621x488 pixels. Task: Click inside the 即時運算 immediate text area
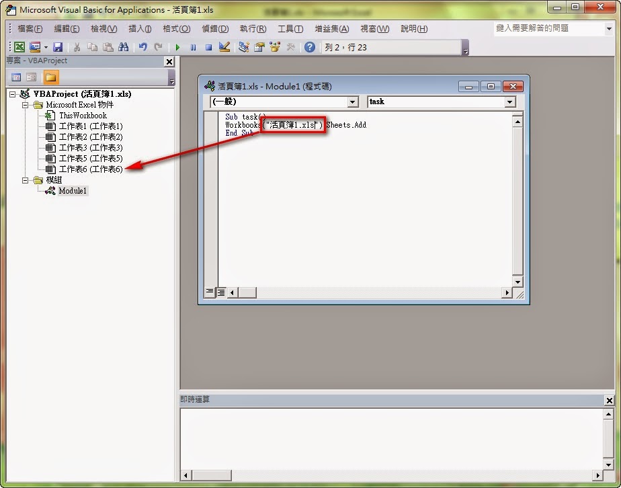click(392, 438)
